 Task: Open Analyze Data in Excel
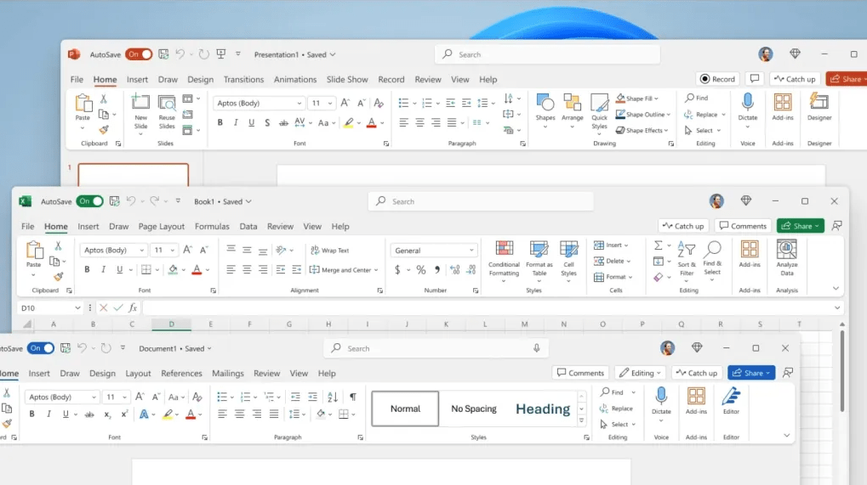pyautogui.click(x=786, y=257)
